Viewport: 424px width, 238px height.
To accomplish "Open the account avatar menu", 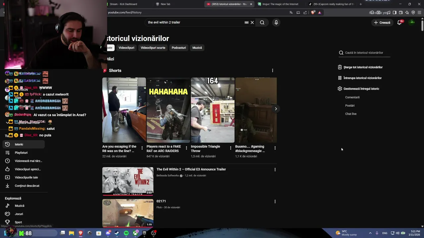I will pos(412,22).
